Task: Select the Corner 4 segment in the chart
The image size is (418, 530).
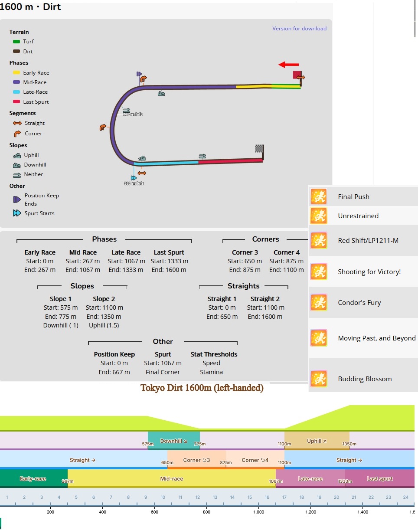Action: 255,460
